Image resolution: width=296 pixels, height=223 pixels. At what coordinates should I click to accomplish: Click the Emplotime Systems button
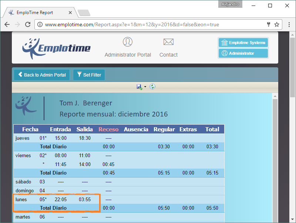tap(243, 43)
